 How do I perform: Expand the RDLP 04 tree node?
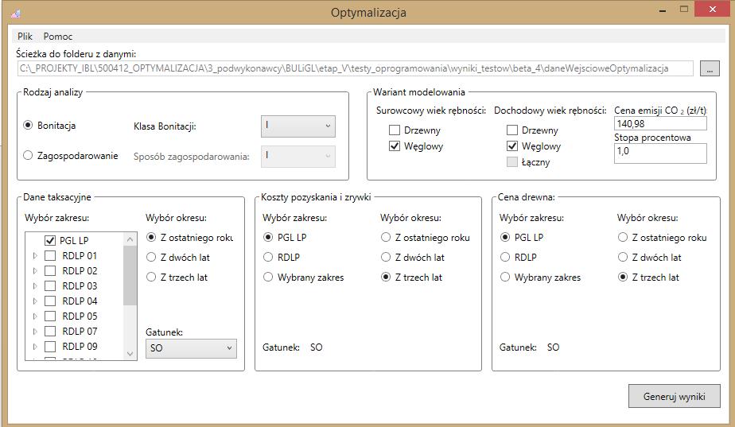[35, 301]
